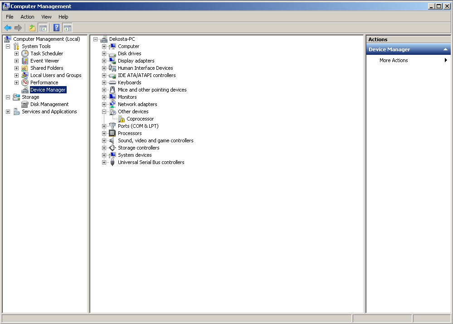The image size is (453, 324).
Task: Click the Network adapters icon
Action: click(112, 104)
